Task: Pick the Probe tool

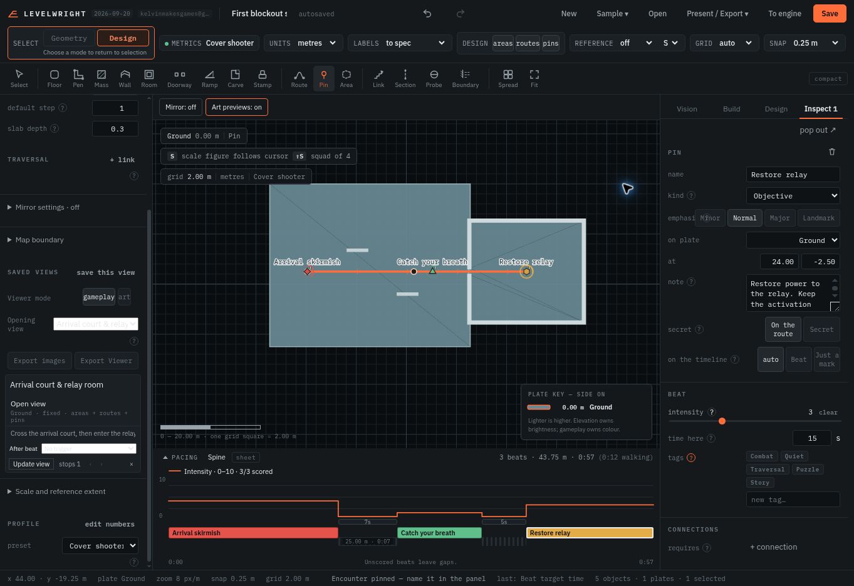Action: [434, 79]
